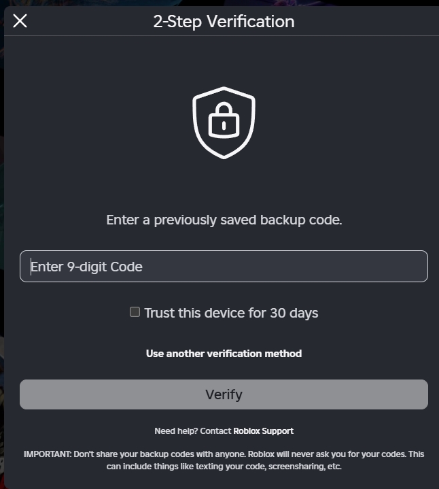Enable 30-day device trust option
The image size is (439, 489).
tap(135, 312)
